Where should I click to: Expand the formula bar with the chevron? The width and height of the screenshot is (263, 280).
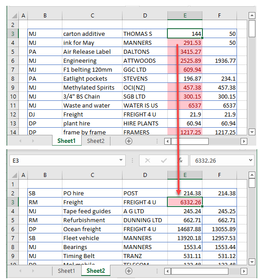pos(250,160)
